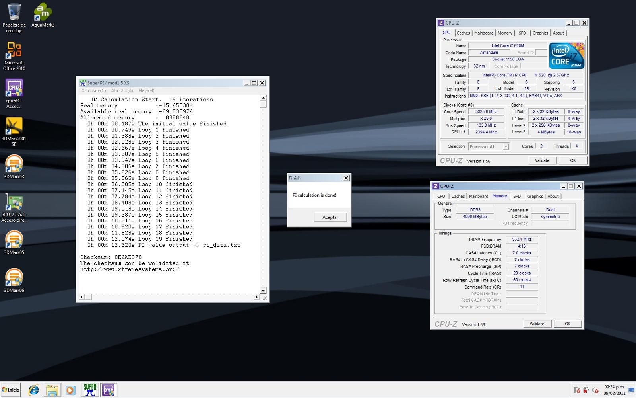Open the Calculate(C) menu in Super PI
The width and height of the screenshot is (636, 398).
93,91
